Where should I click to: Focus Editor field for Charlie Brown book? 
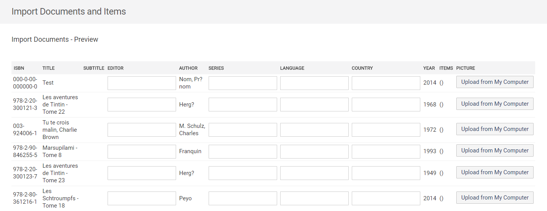tap(142, 130)
